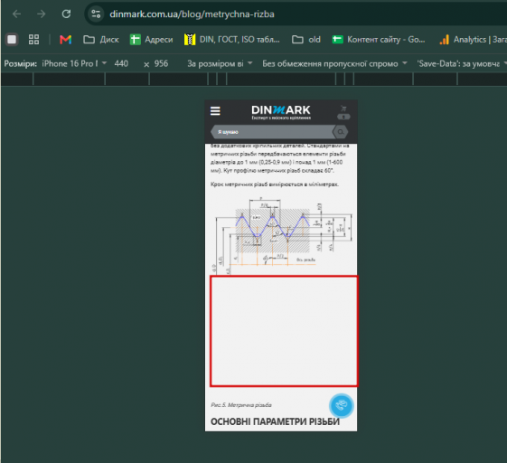The height and width of the screenshot is (463, 507).
Task: Open site information icon in address bar
Action: [x=96, y=14]
